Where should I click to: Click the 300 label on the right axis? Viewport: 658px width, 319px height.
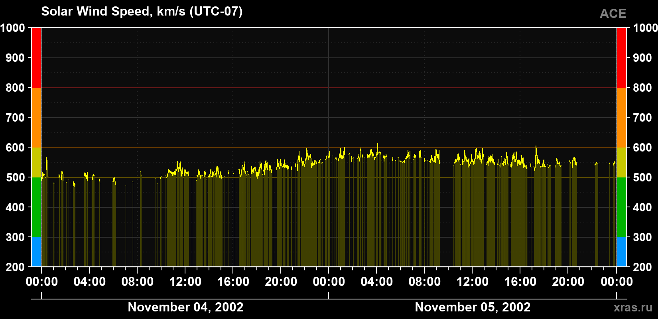point(642,237)
